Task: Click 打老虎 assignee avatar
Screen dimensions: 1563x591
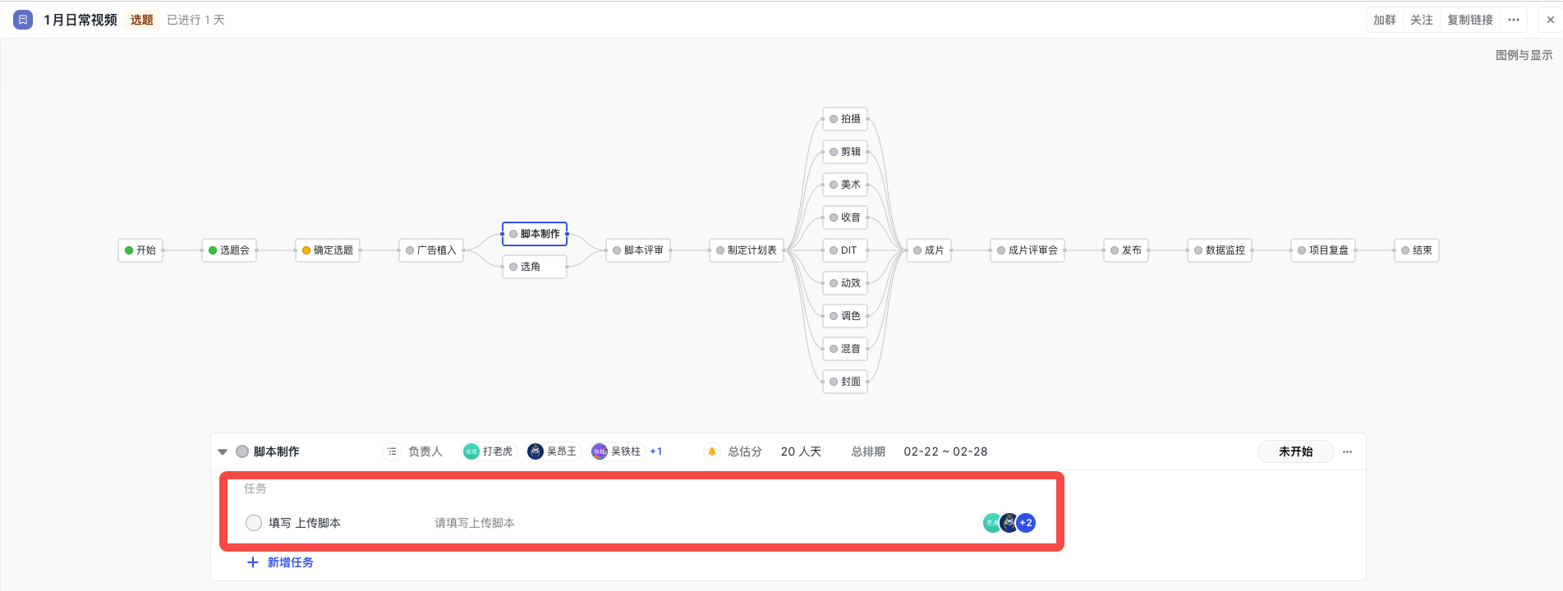Action: [x=471, y=451]
